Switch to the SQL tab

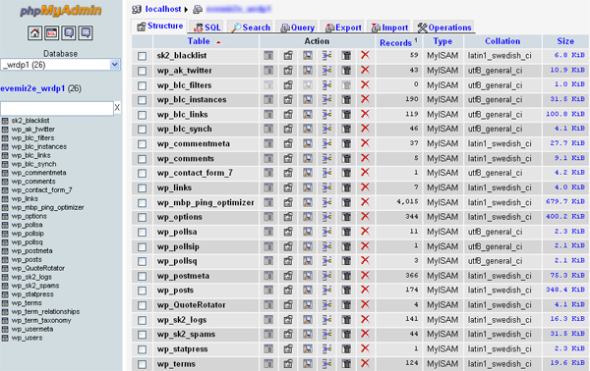(206, 27)
